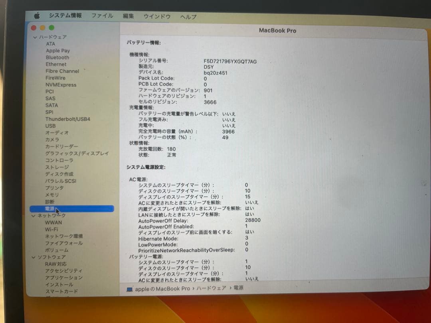This screenshot has height=323, width=431.
Task: Select Apple Pay in the sidebar
Action: 58,51
